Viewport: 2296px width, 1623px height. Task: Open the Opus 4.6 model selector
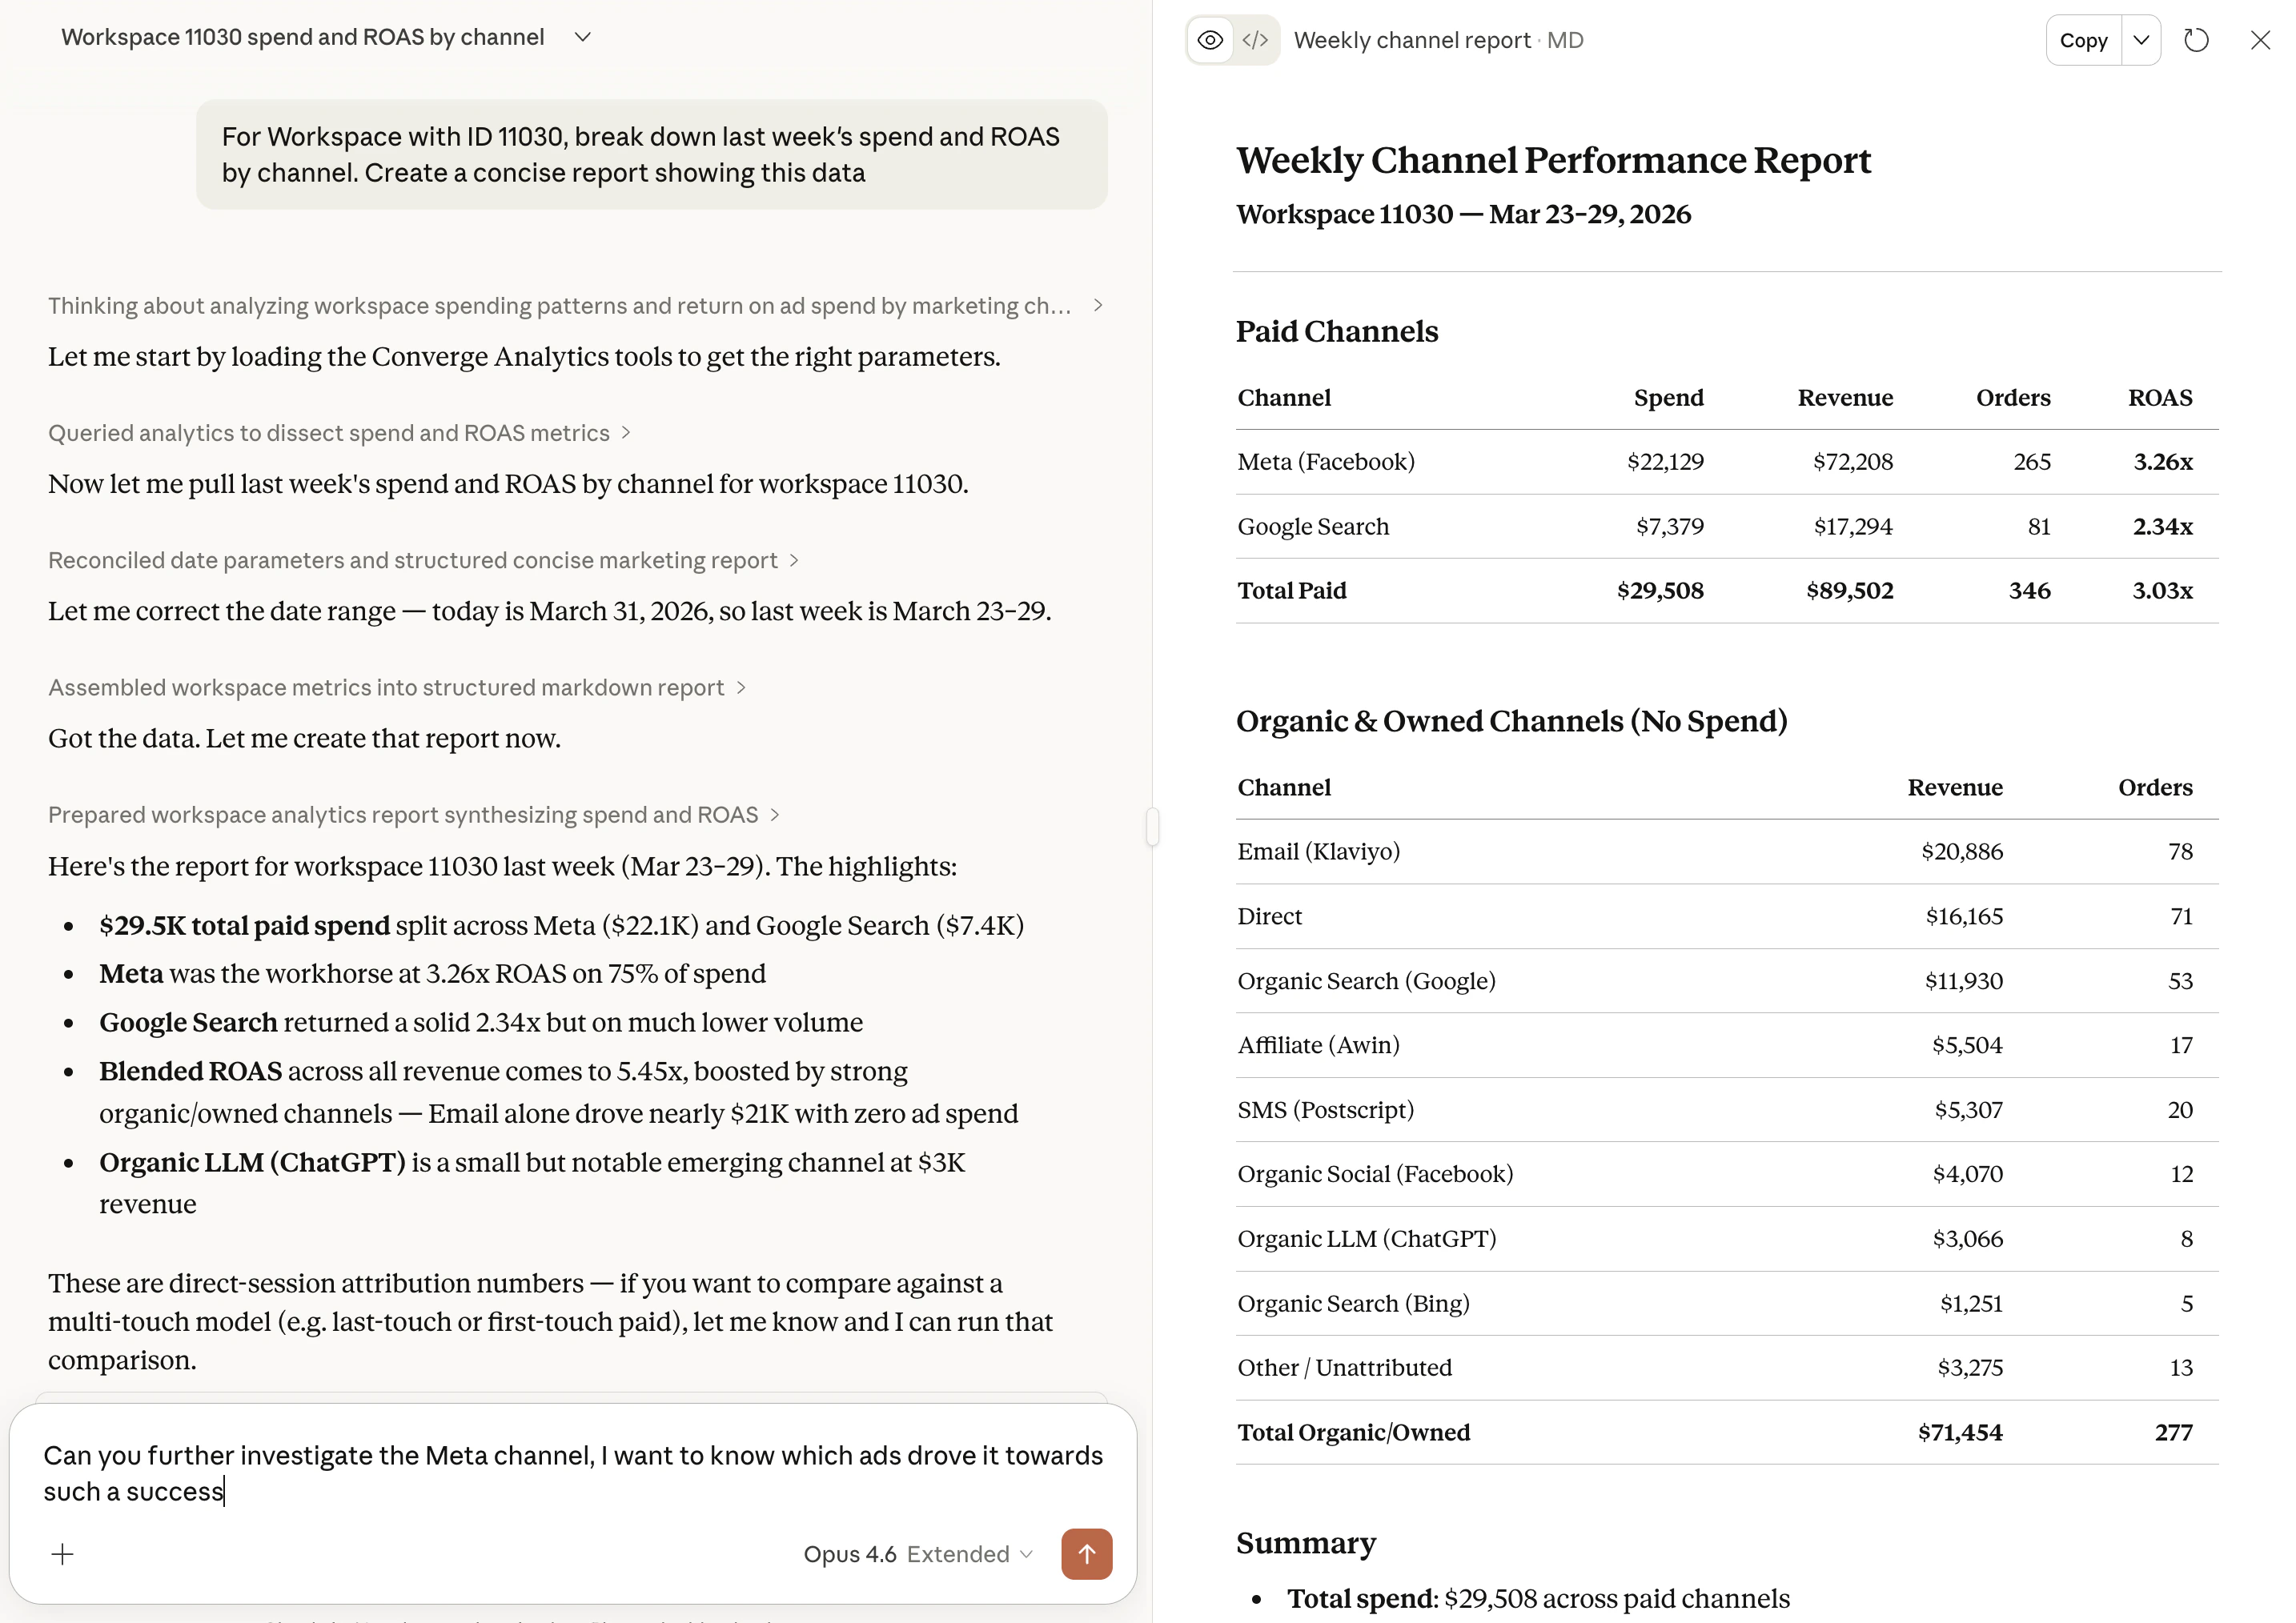click(x=852, y=1554)
